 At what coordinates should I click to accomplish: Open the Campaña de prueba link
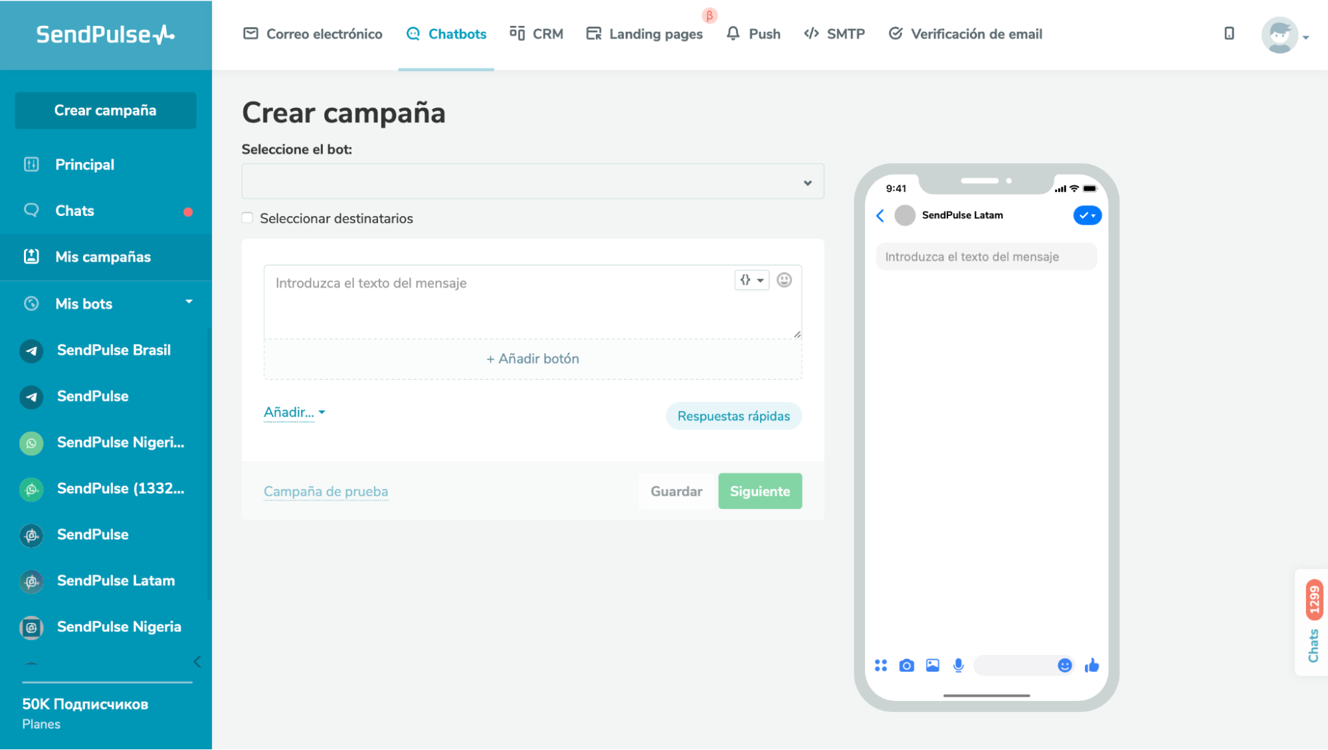click(x=326, y=492)
